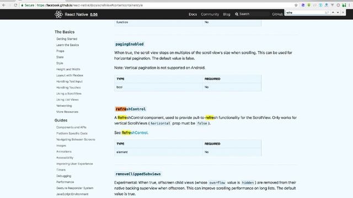This screenshot has width=353, height=198.
Task: Open JavaScript Environment in sidebar
Action: tap(72, 194)
